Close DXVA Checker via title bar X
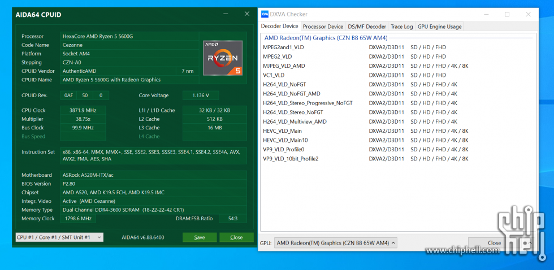This screenshot has width=554, height=270. pos(528,14)
